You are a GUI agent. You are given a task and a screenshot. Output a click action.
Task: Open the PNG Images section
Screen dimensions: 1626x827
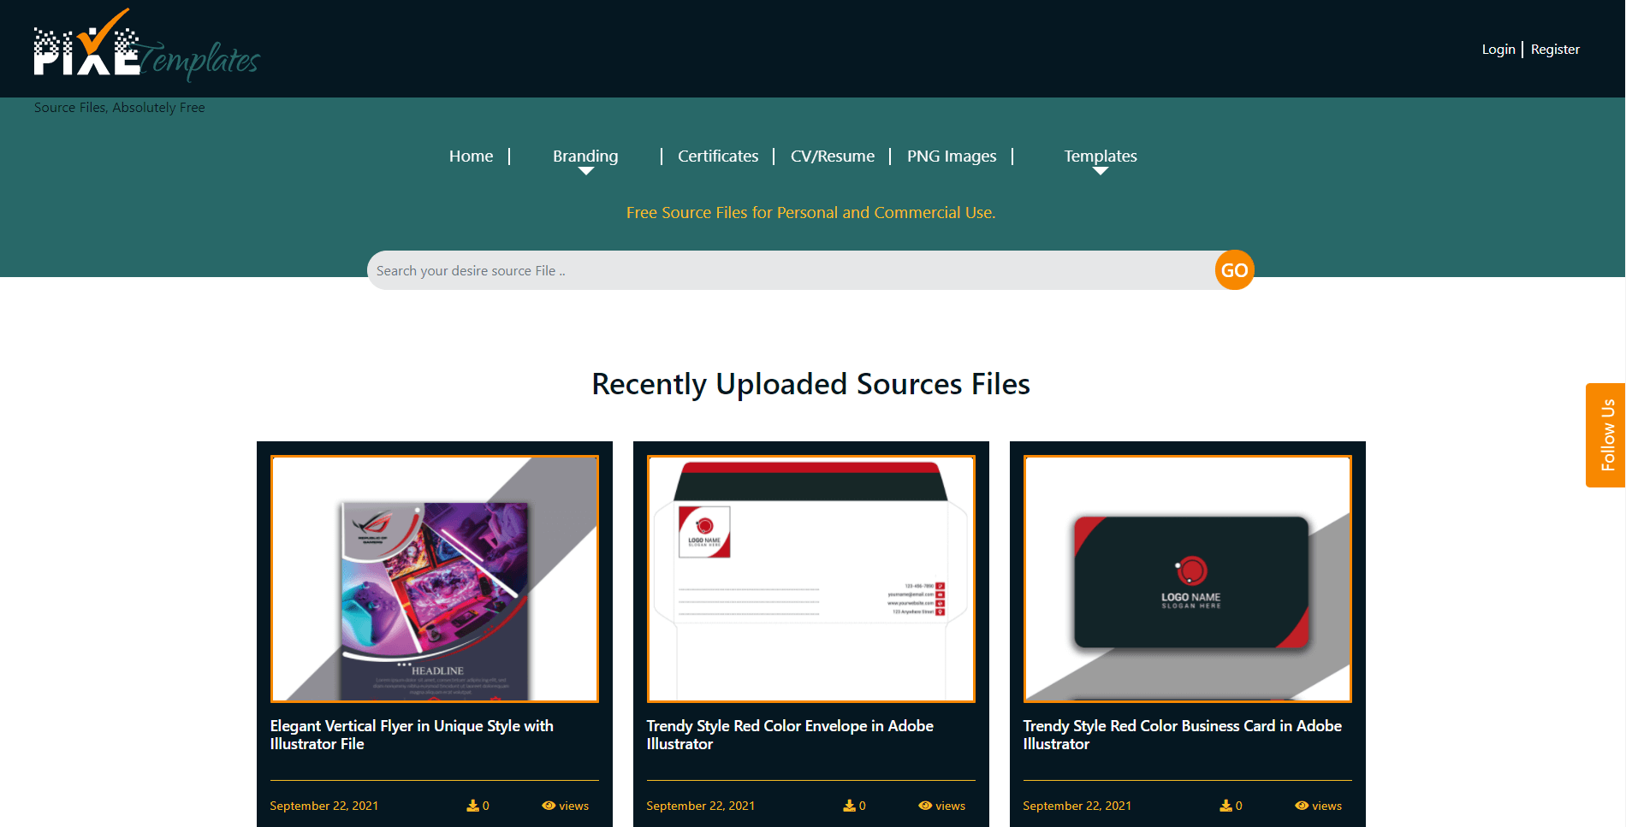point(951,156)
